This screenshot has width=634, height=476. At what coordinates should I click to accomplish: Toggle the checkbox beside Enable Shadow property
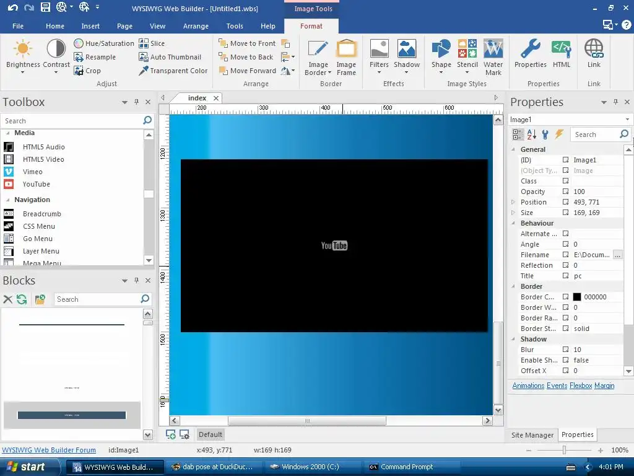tap(565, 360)
